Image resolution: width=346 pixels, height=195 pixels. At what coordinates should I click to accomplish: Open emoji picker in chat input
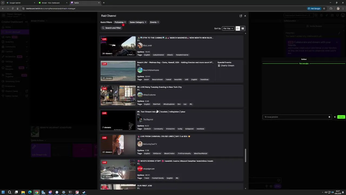[329, 117]
